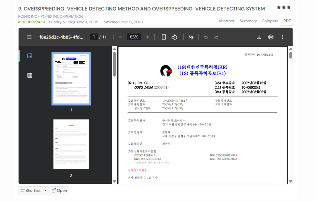Print the document

click(x=271, y=37)
